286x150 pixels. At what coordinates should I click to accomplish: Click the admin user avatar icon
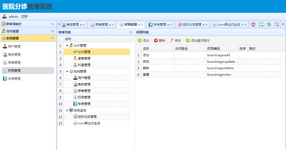tap(4, 16)
